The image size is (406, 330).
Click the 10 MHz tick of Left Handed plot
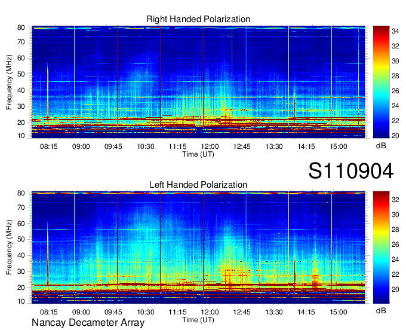pos(21,301)
